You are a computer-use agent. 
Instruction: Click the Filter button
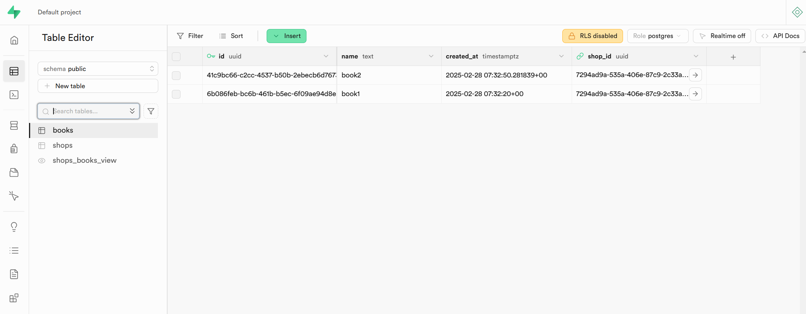[190, 36]
